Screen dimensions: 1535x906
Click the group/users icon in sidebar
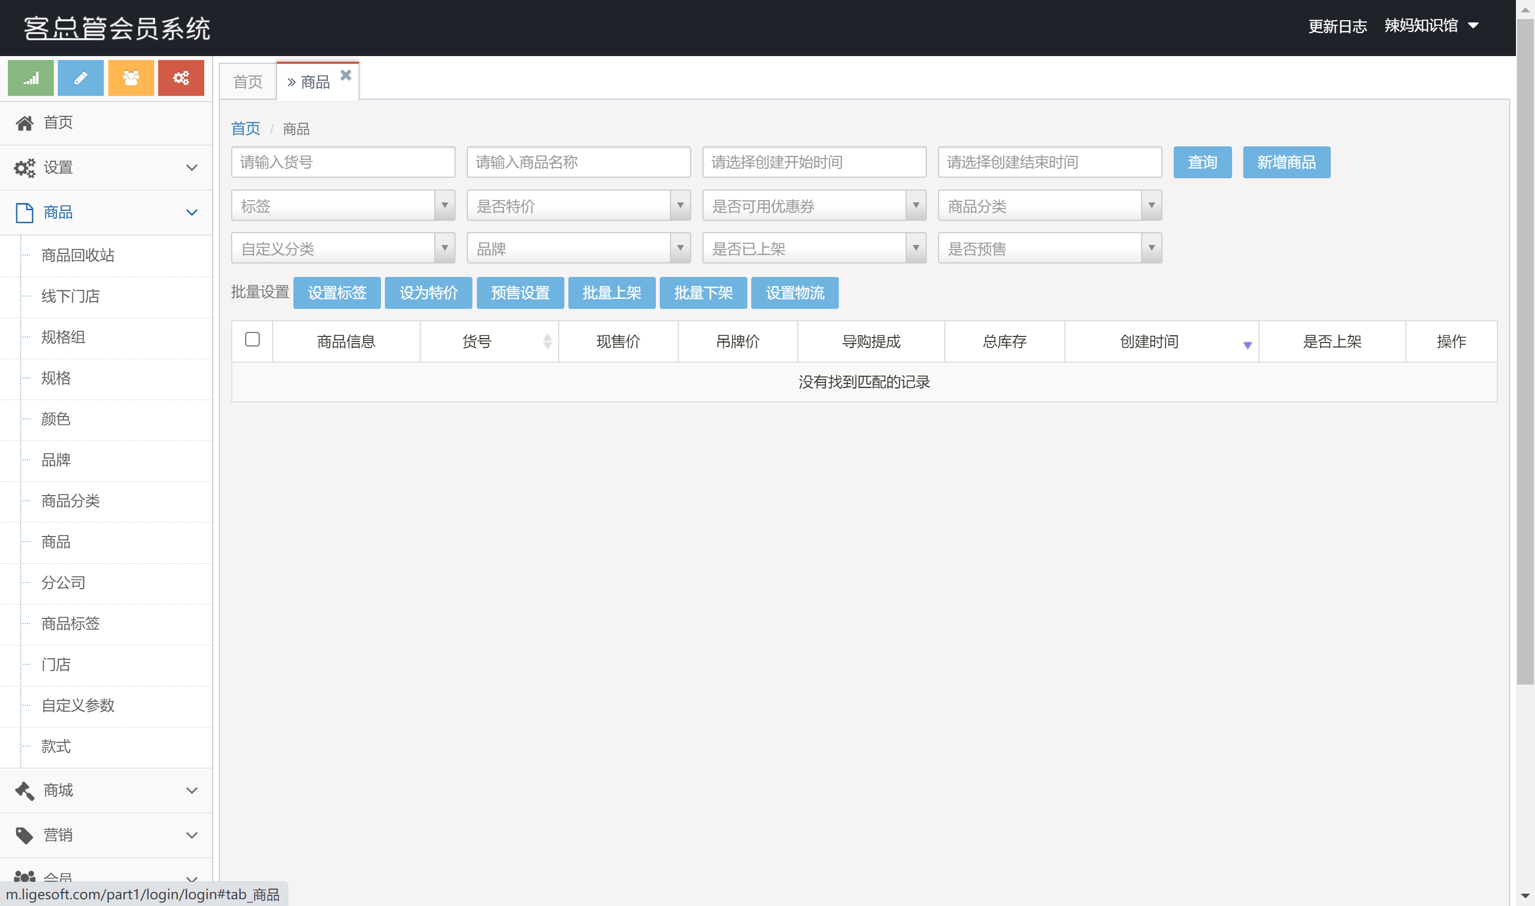(x=130, y=78)
